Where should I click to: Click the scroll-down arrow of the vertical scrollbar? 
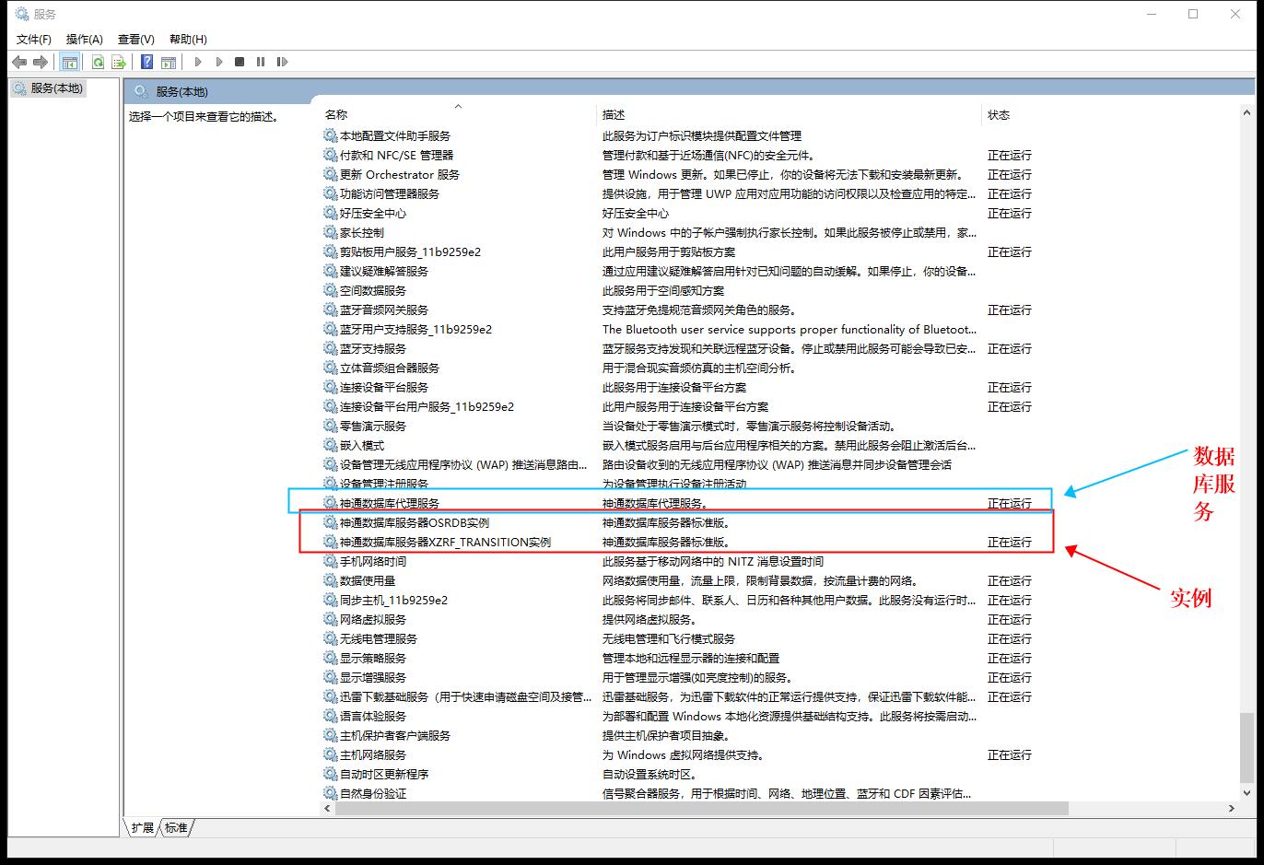(1246, 791)
